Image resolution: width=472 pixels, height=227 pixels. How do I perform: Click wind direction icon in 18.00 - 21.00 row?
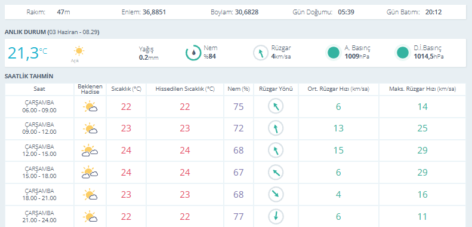(x=276, y=194)
